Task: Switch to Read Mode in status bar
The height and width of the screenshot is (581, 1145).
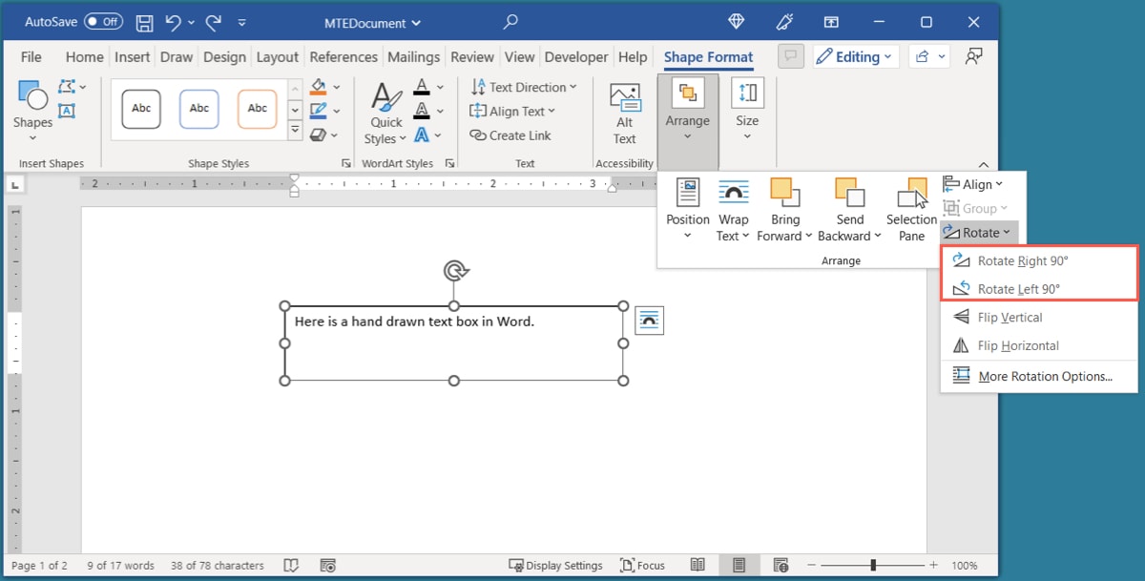Action: (697, 565)
